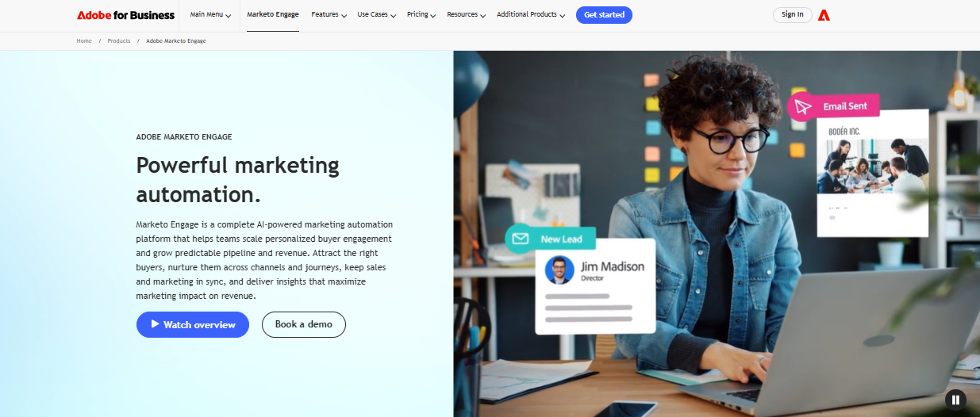Open the Use Cases dropdown
This screenshot has height=417, width=980.
click(x=376, y=15)
